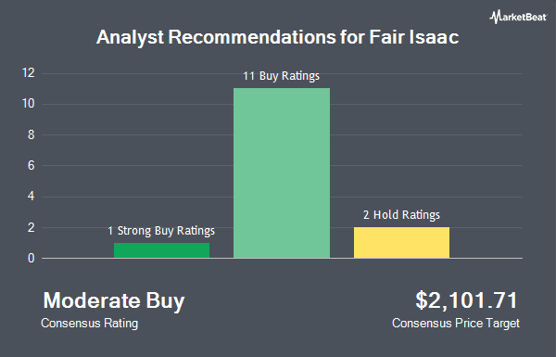Click the 'Consensus Rating' caption
The height and width of the screenshot is (357, 556).
(89, 324)
